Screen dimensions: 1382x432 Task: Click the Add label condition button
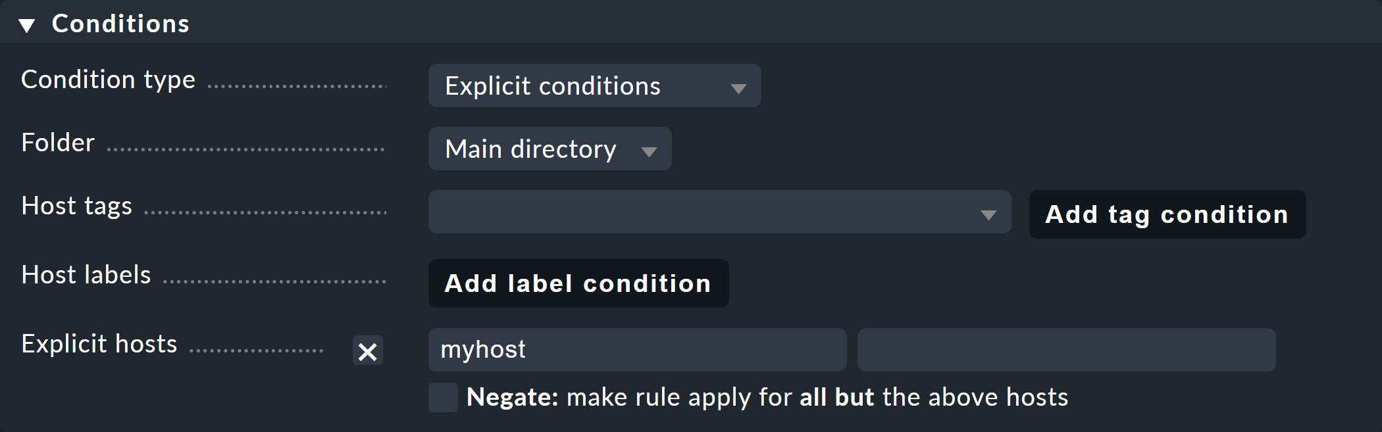coord(578,283)
